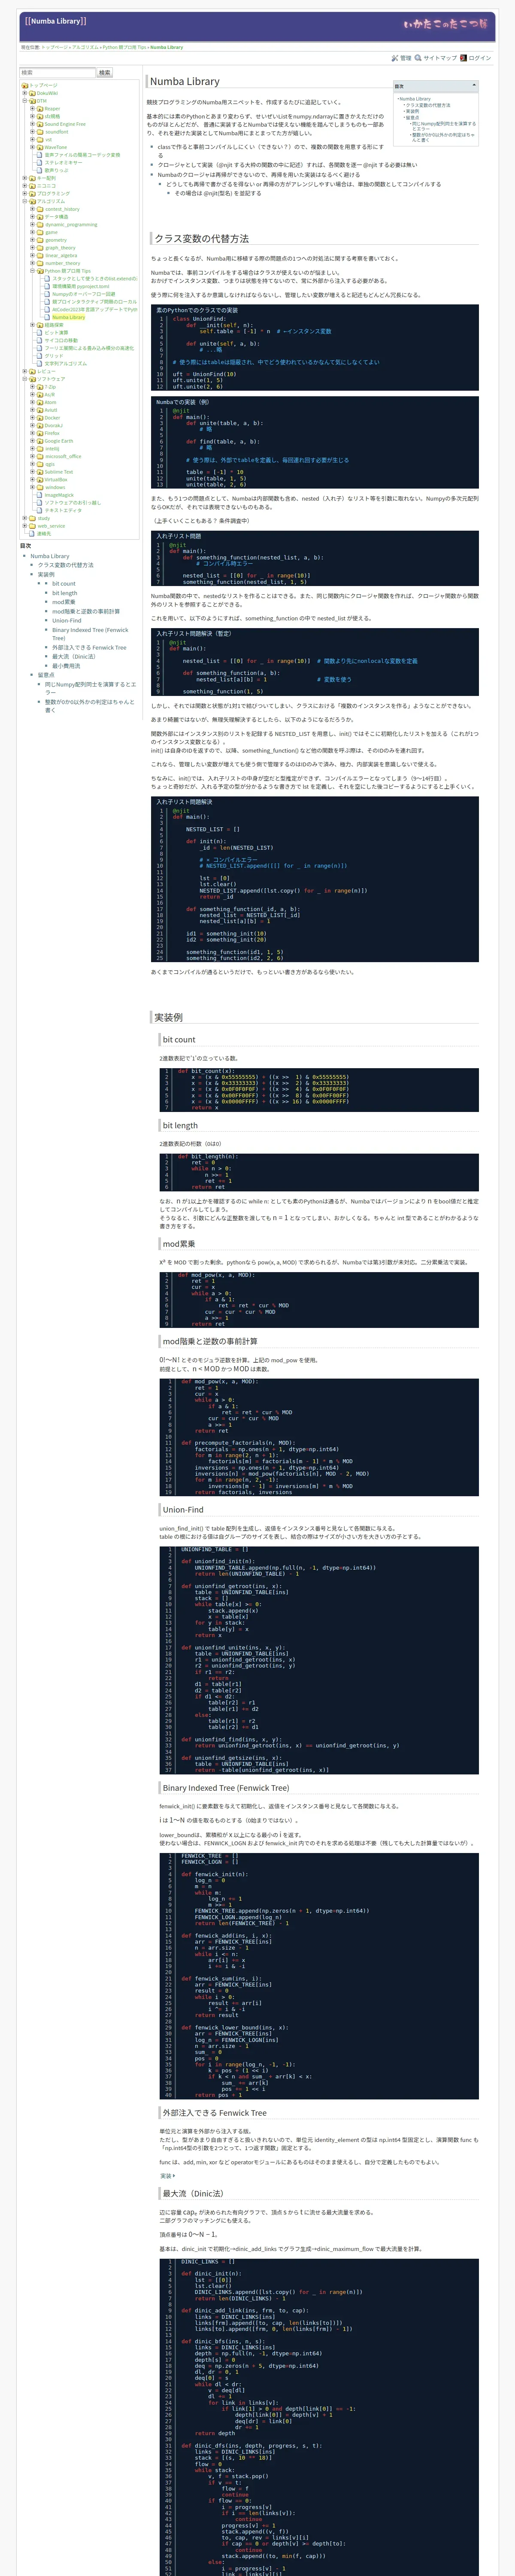The width and height of the screenshot is (515, 2576).
Task: Click the folder icon beside geometry
Action: click(40, 240)
